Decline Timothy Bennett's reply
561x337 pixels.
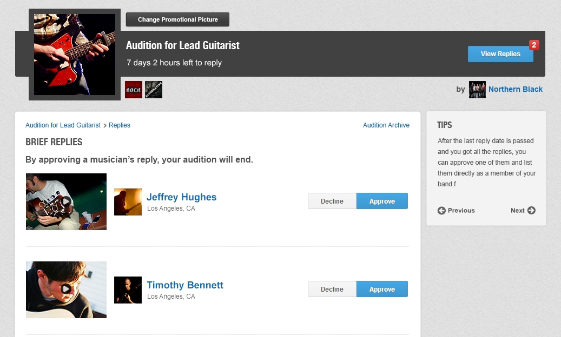pyautogui.click(x=332, y=289)
